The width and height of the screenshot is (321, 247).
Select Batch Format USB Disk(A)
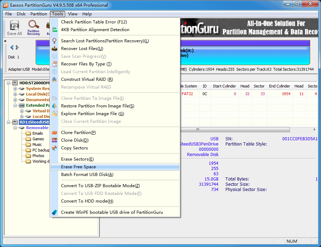[x=115, y=175]
